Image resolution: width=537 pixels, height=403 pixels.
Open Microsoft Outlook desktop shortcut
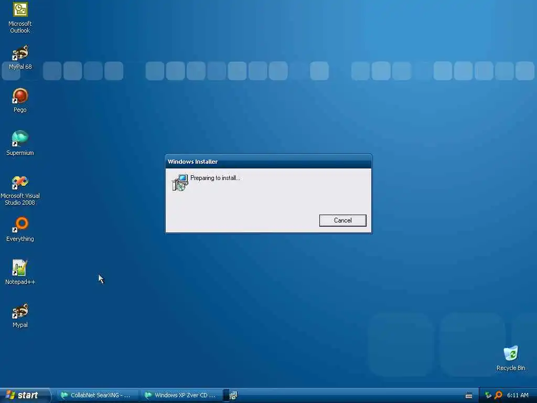pyautogui.click(x=20, y=18)
